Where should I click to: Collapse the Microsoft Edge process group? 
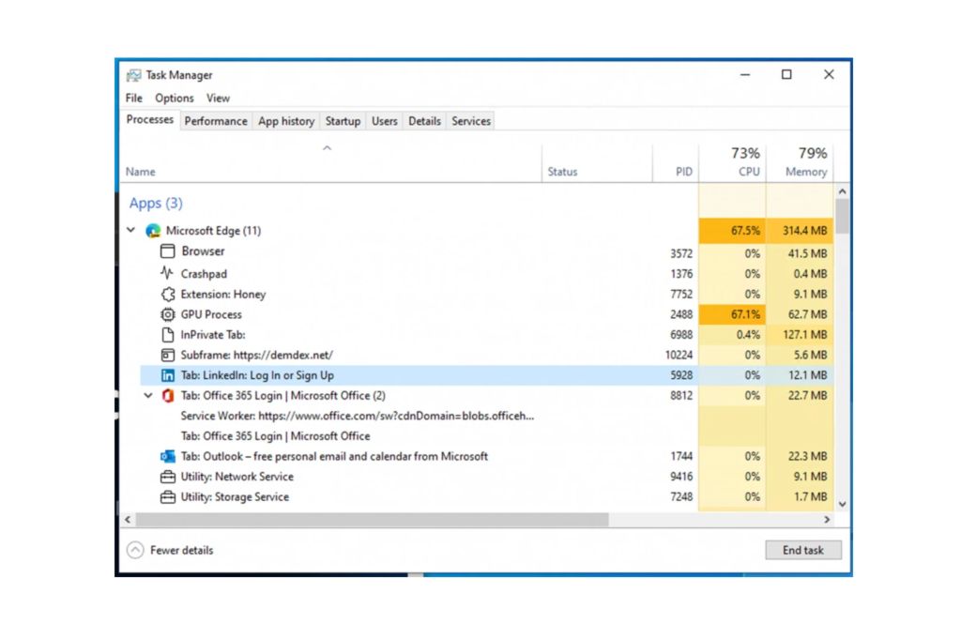(x=131, y=231)
